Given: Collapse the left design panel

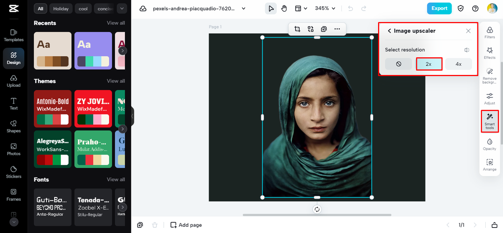Looking at the screenshot, I should click(x=132, y=116).
